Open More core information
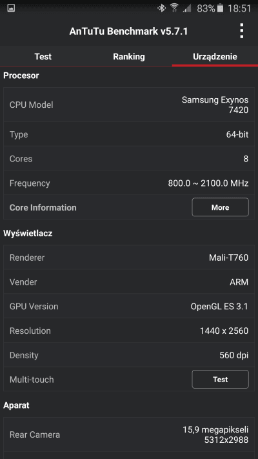This screenshot has width=258, height=459. tap(220, 207)
